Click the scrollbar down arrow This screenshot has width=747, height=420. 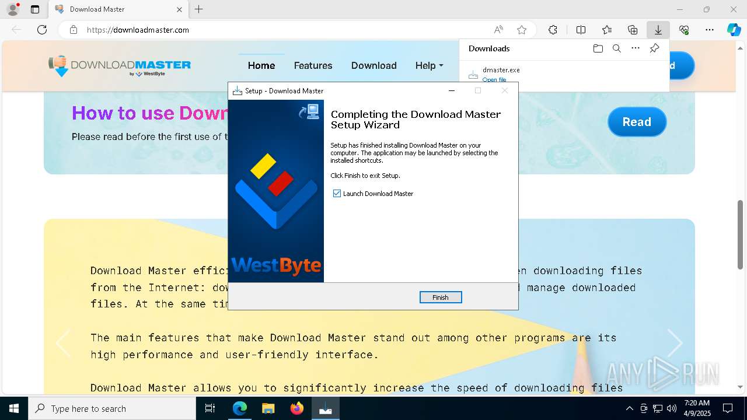pos(741,387)
